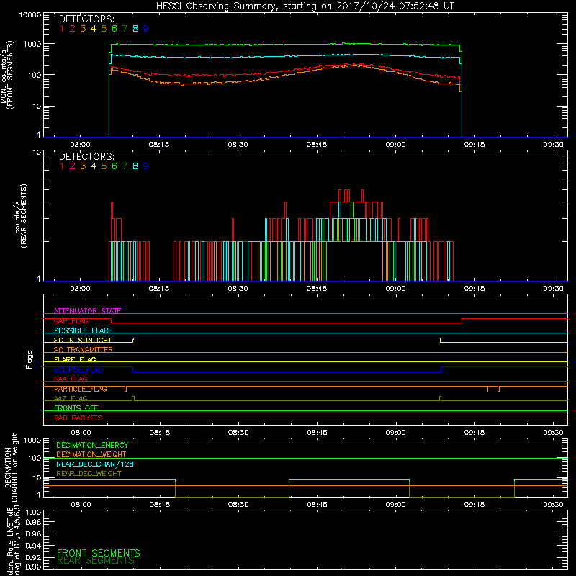Click DETECTORS: label in front segments plot
Screen dimensions: 576x576
point(86,19)
